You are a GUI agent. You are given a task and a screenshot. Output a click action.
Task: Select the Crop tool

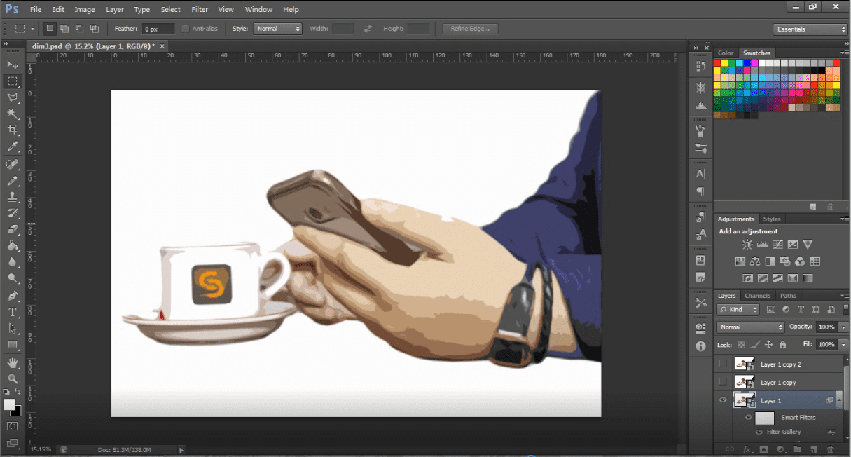coord(13,130)
